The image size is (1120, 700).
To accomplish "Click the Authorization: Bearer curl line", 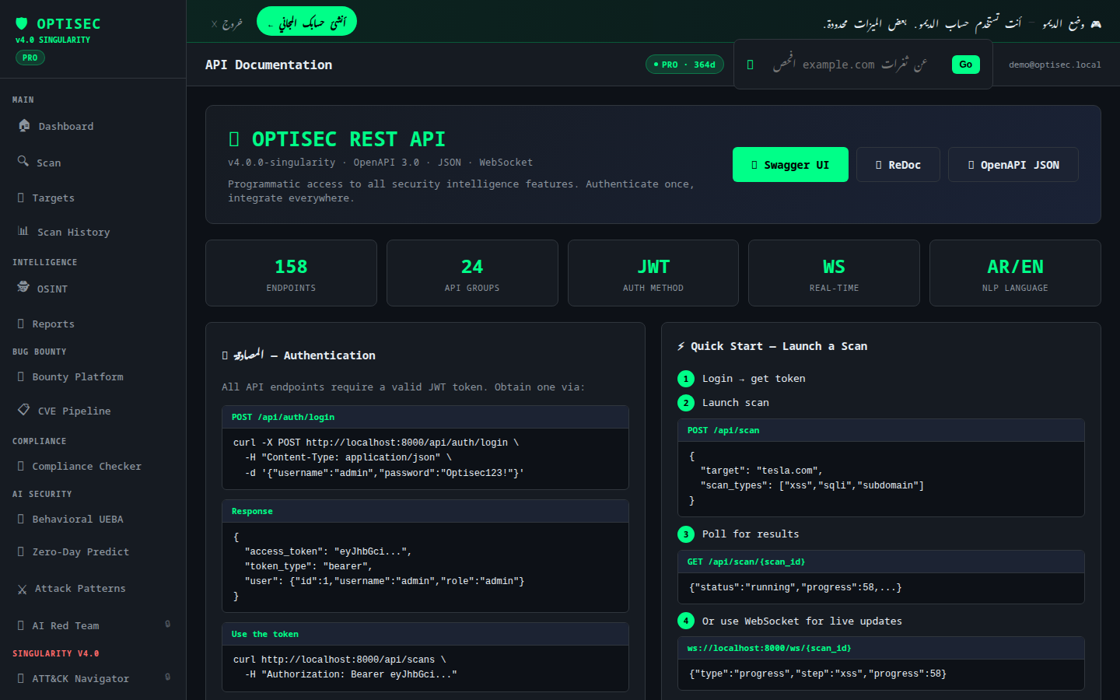I will [x=351, y=674].
